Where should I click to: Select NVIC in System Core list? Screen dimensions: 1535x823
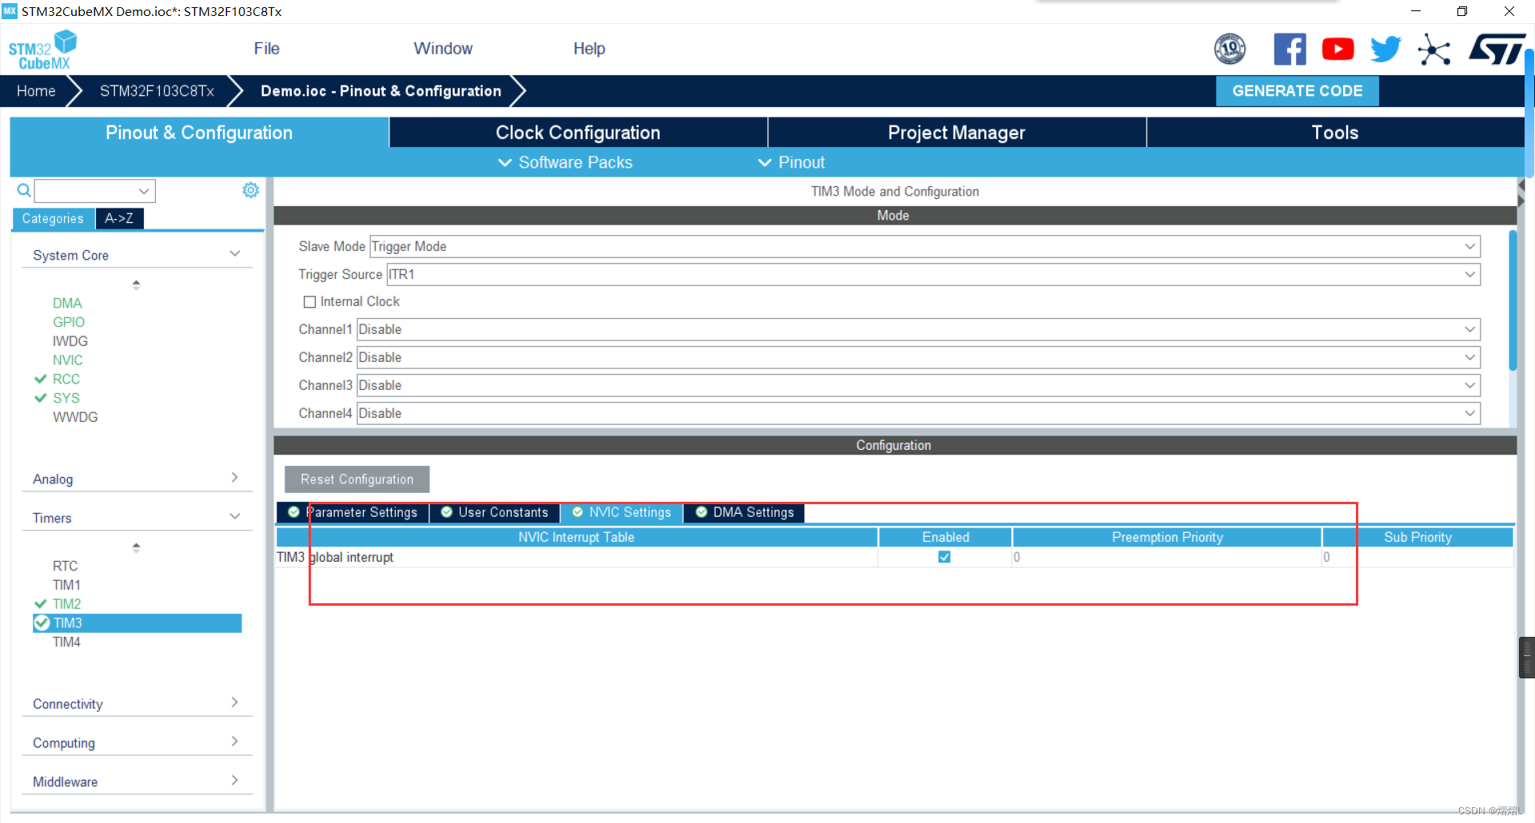[68, 360]
